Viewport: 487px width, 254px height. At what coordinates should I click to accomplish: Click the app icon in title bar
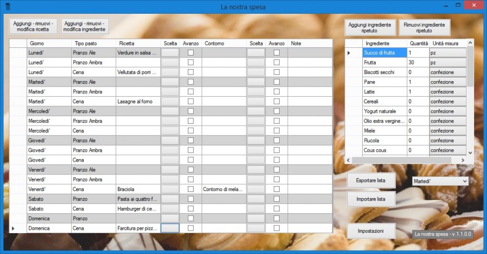7,7
